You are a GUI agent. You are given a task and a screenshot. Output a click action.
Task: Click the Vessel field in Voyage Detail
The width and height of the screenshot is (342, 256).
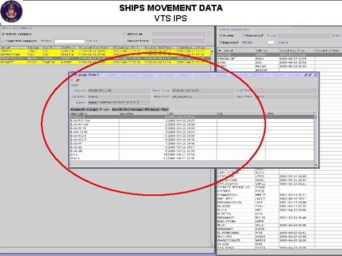point(119,91)
